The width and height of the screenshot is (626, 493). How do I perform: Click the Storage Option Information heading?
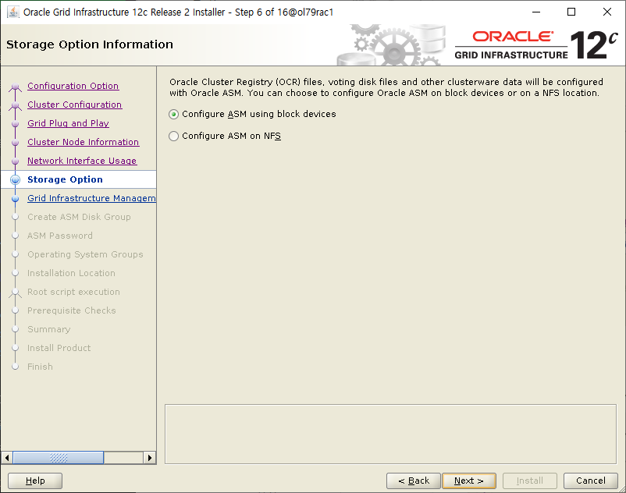pyautogui.click(x=90, y=44)
